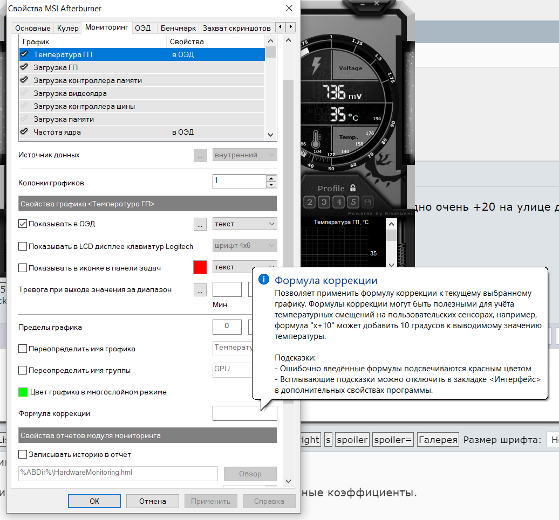
Task: Decrease Колонки графиков value
Action: [271, 185]
